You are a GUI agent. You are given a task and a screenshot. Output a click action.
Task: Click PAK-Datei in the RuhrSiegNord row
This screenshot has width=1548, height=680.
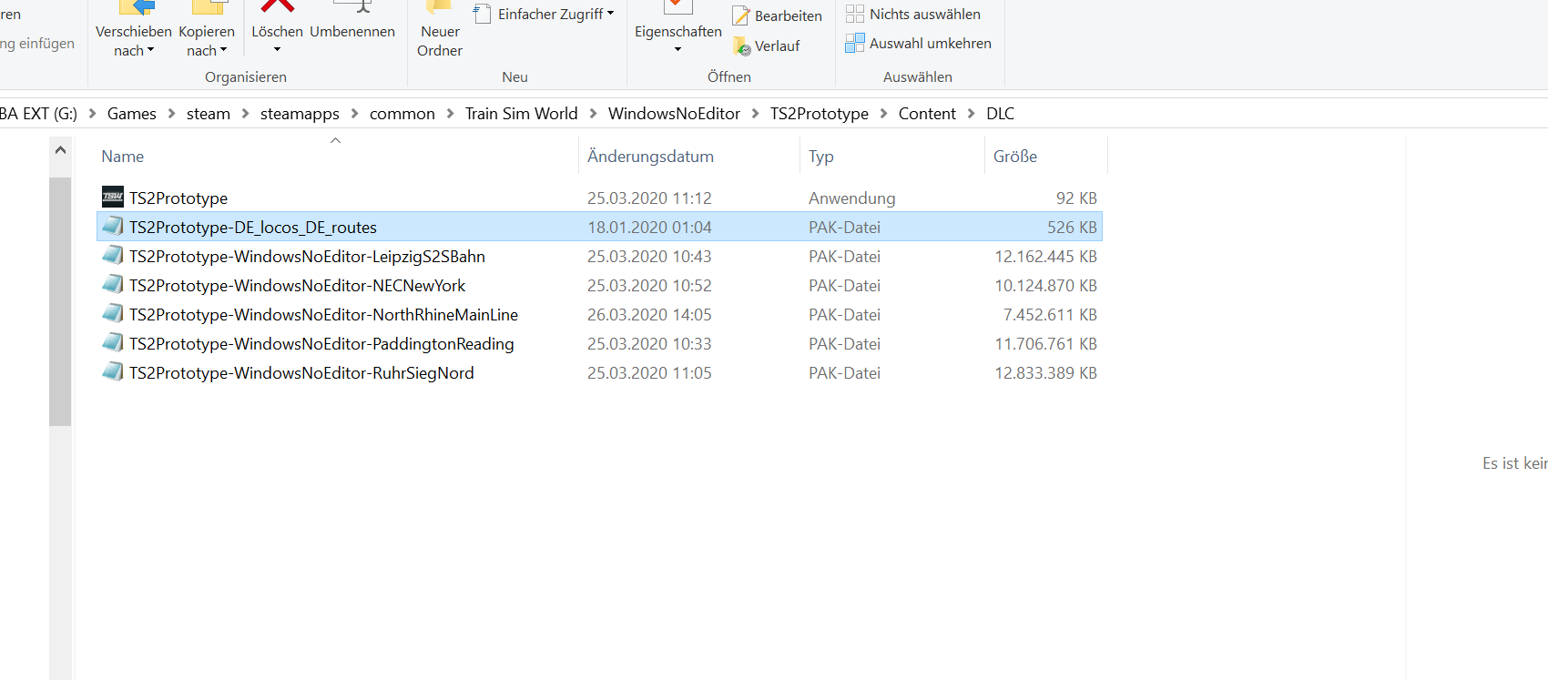(844, 372)
